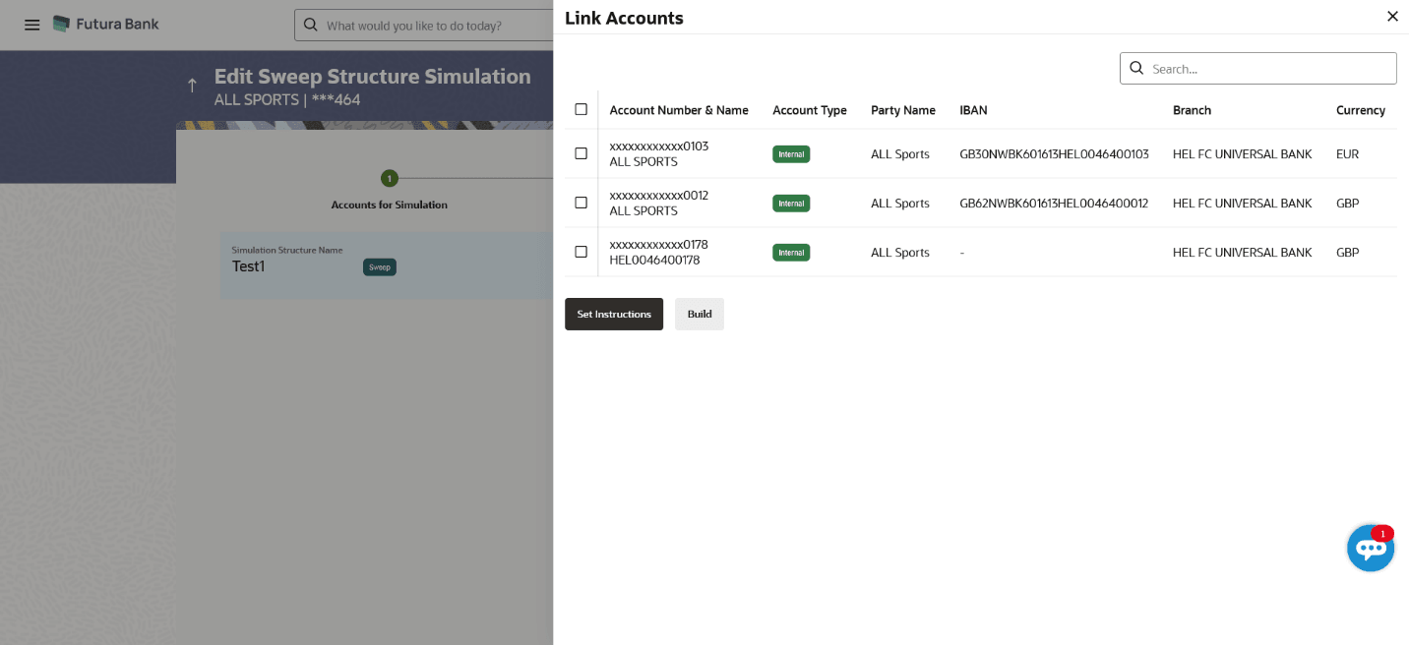This screenshot has width=1409, height=645.
Task: Click account number xxxxxxxxxxxx0178
Action: click(659, 245)
